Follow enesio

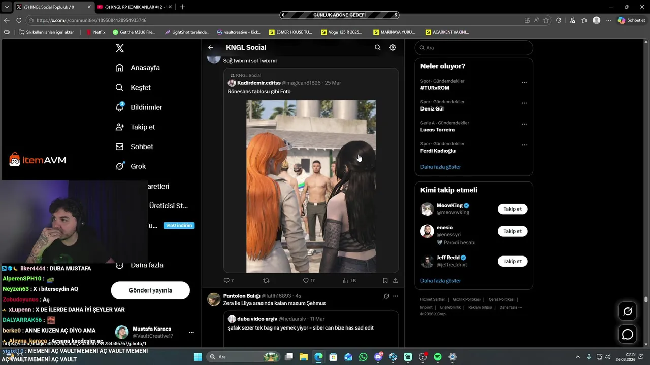coord(512,231)
